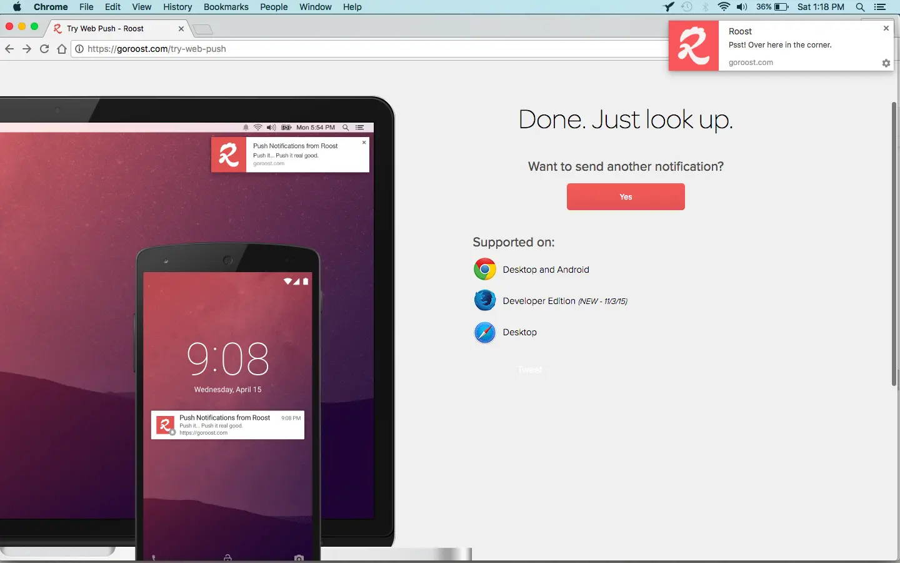Screen dimensions: 900x563
Task: Open the Window menu
Action: point(316,7)
